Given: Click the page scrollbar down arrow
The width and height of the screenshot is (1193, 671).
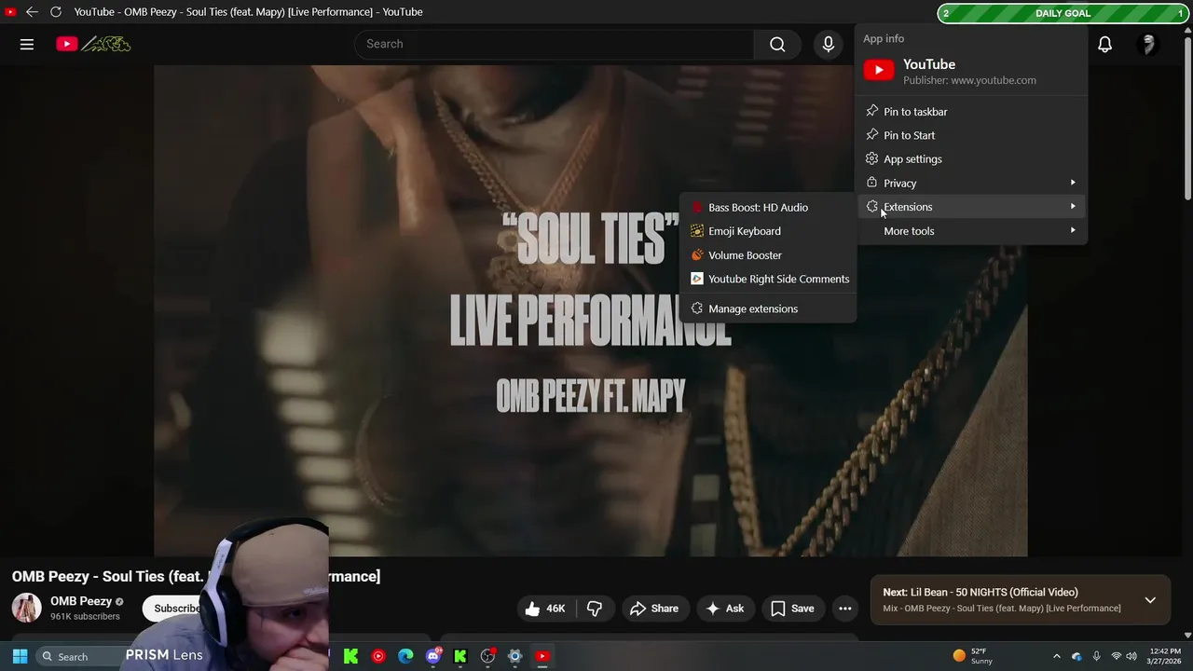Looking at the screenshot, I should click(1187, 635).
